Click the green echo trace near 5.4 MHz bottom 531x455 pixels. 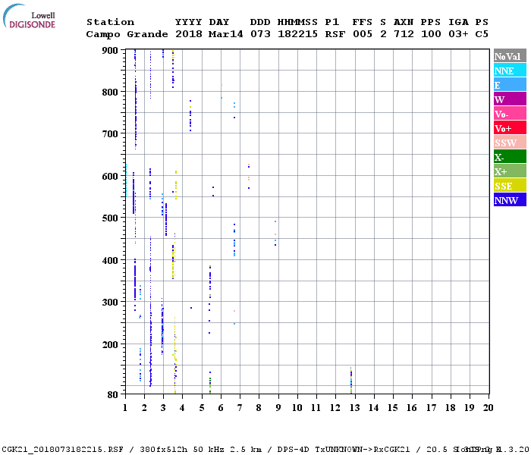coord(210,385)
